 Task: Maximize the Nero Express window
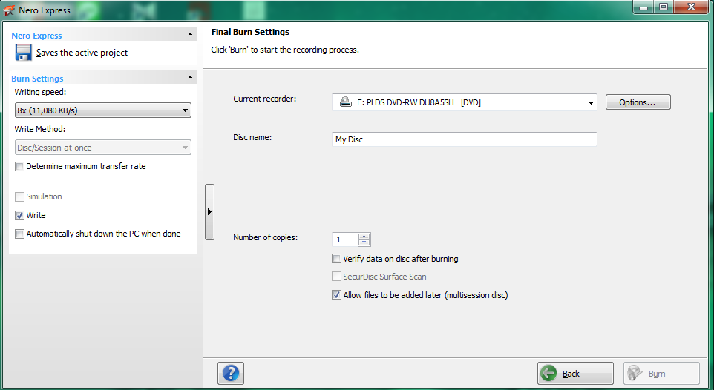664,7
